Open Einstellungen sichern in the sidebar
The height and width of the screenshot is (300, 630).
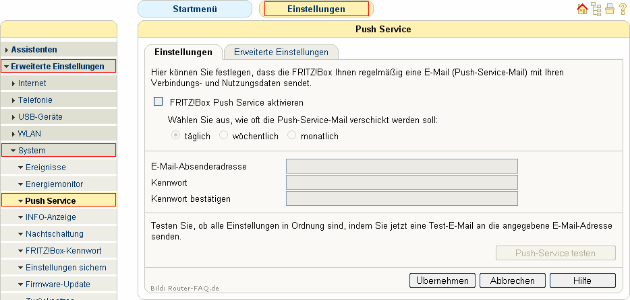tap(59, 268)
